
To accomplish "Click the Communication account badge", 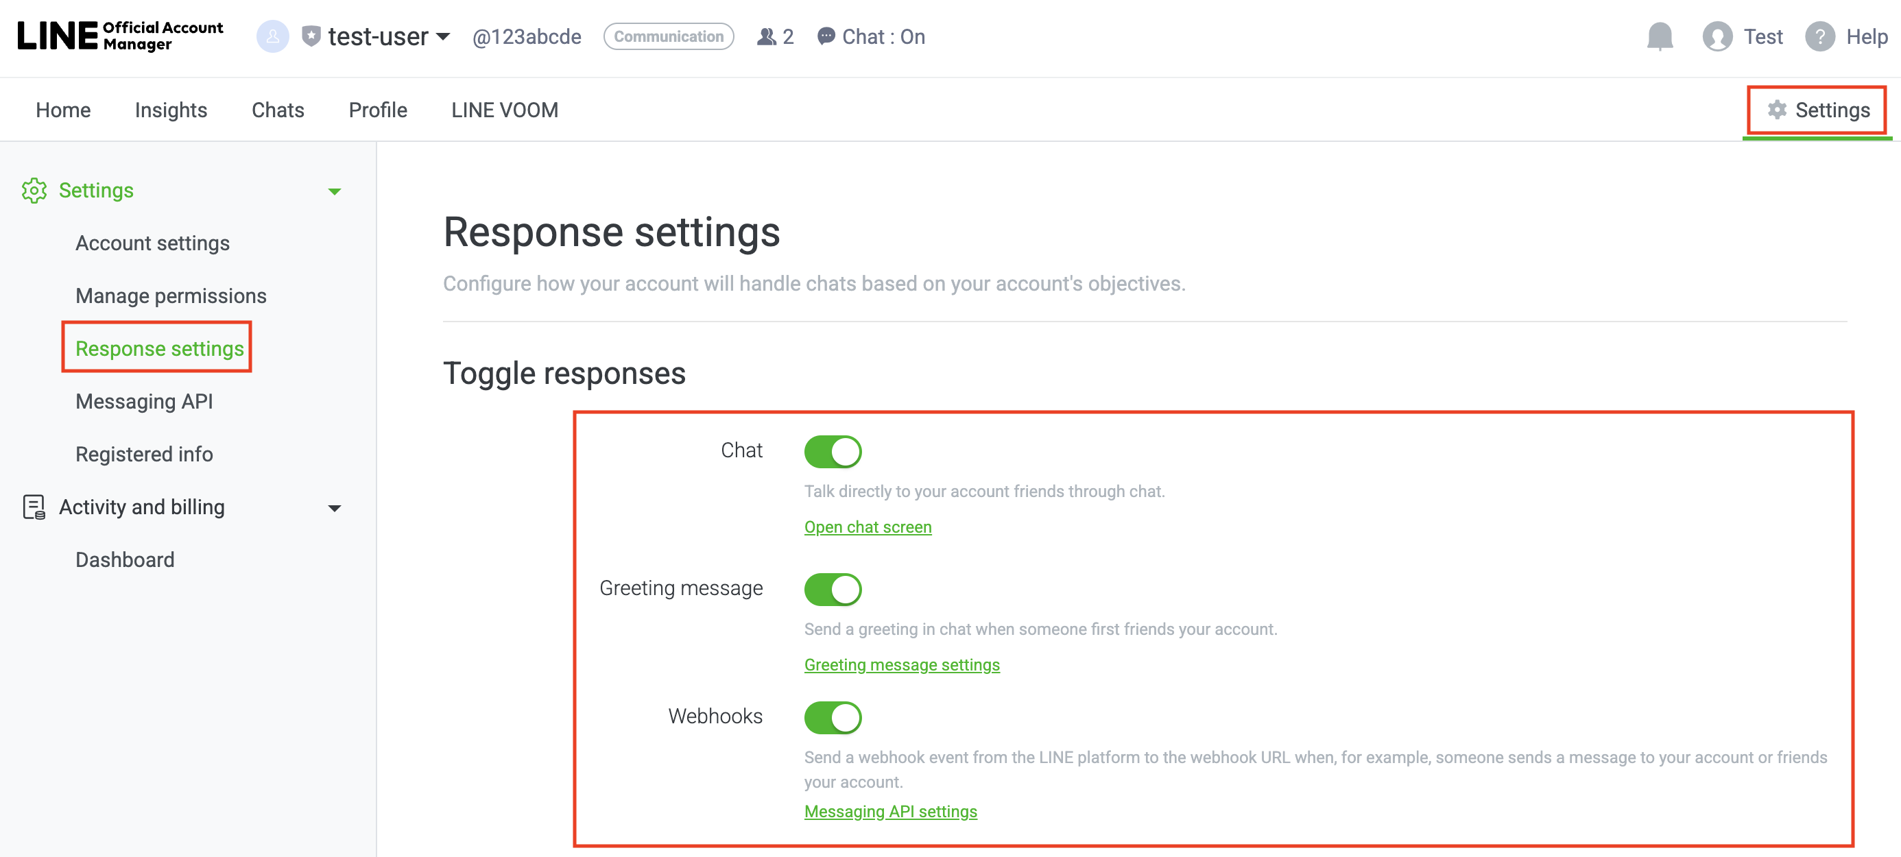I will tap(668, 36).
